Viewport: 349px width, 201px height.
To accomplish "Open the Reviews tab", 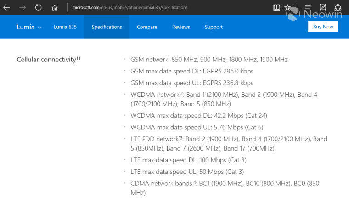I will (x=181, y=27).
